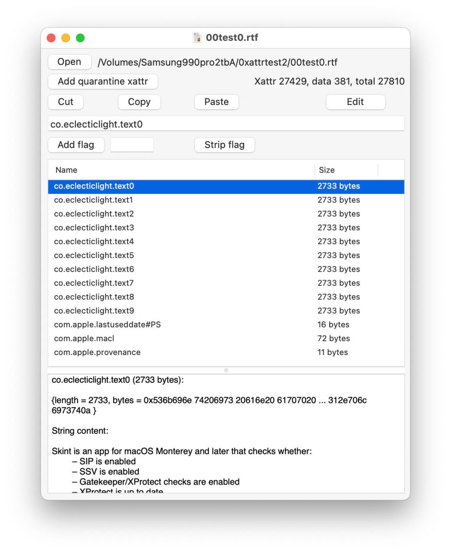This screenshot has height=554, width=451.
Task: Click the RTF document icon in title bar
Action: [x=197, y=38]
